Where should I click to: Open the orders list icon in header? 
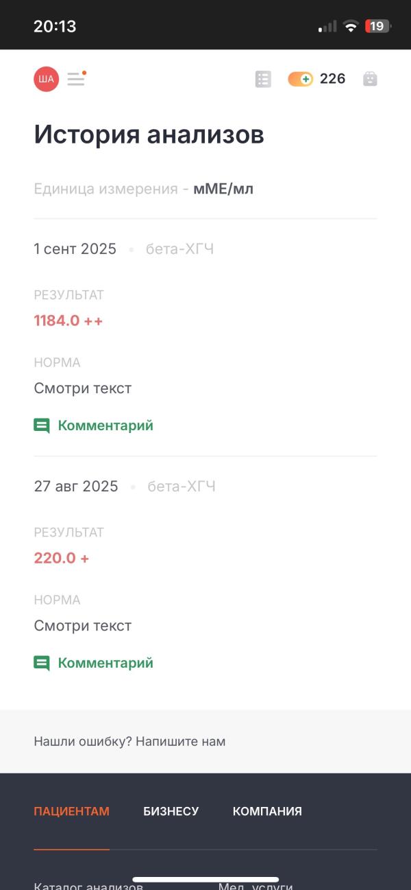pos(263,79)
